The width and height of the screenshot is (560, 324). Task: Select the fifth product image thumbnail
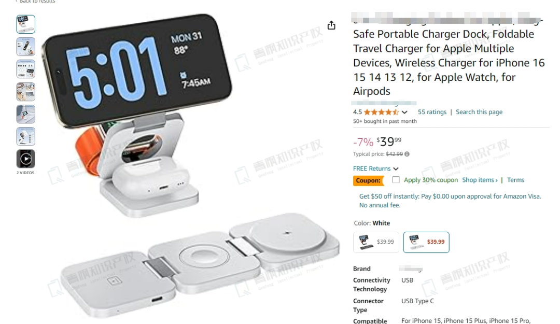pyautogui.click(x=26, y=115)
